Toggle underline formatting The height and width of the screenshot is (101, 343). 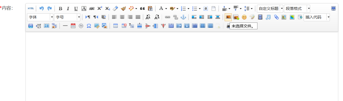coord(76,8)
